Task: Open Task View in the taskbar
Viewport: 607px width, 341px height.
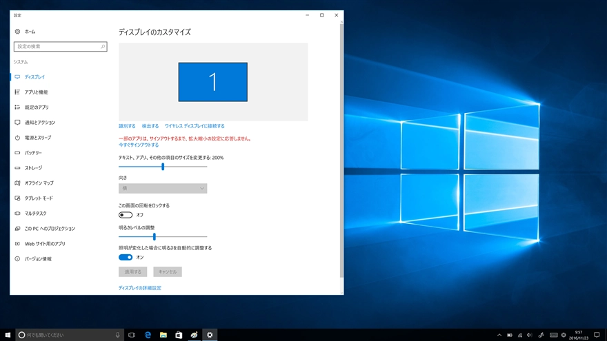Action: click(131, 335)
